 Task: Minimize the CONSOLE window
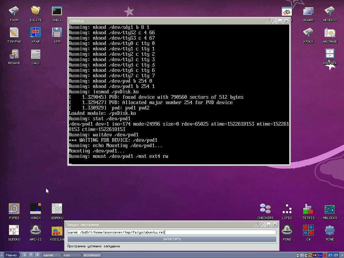click(x=280, y=21)
